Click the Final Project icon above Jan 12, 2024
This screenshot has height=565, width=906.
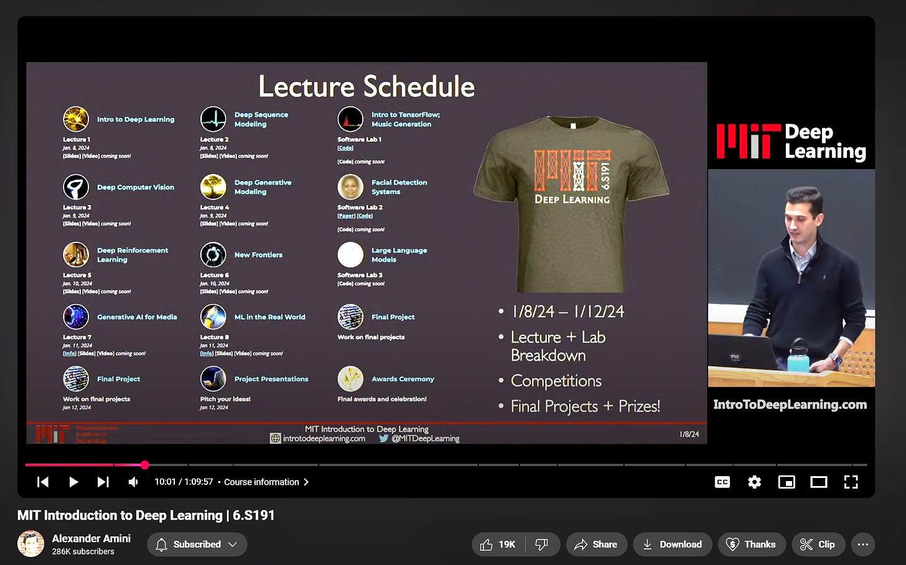(x=76, y=379)
